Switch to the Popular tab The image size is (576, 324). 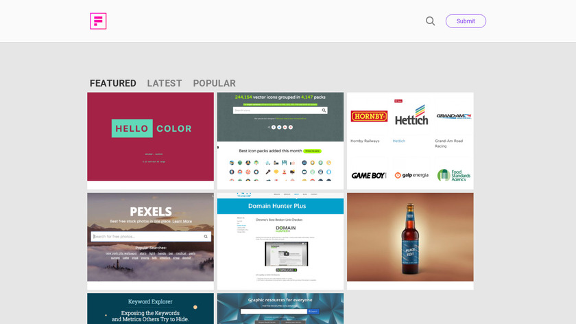[x=214, y=83]
